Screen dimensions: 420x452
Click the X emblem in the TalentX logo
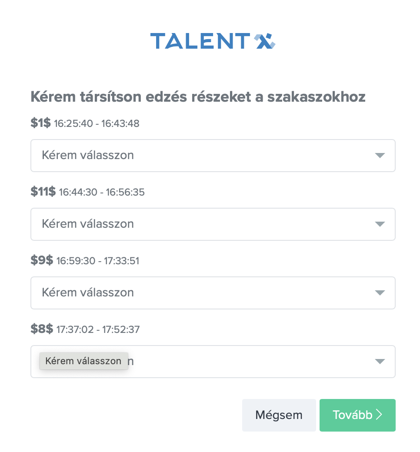pos(265,41)
